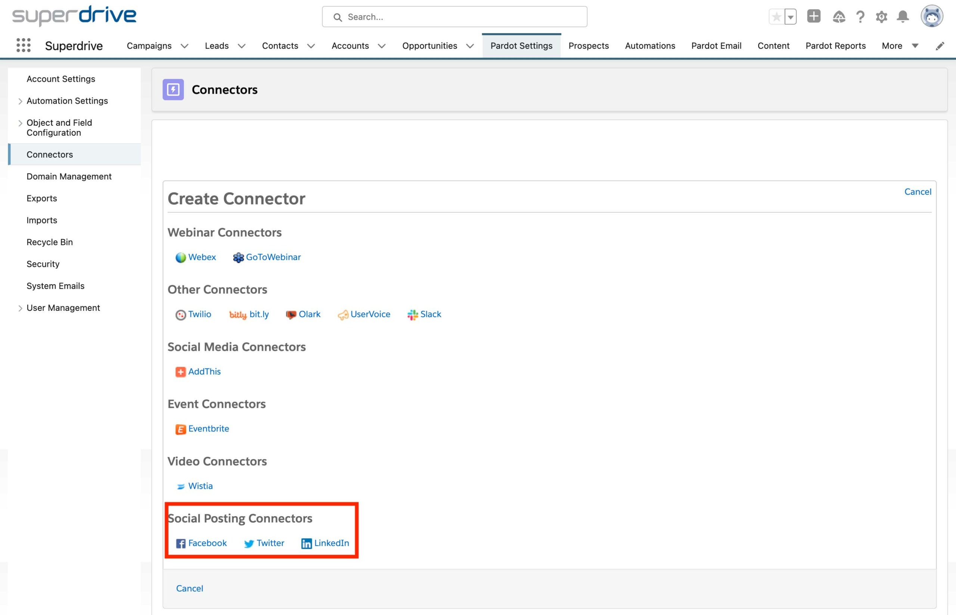This screenshot has height=615, width=956.
Task: Click the bottom Cancel link
Action: pyautogui.click(x=189, y=588)
